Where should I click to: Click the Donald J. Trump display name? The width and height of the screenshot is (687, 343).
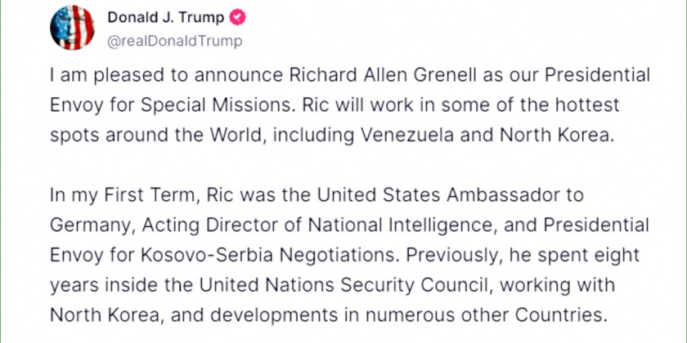167,19
